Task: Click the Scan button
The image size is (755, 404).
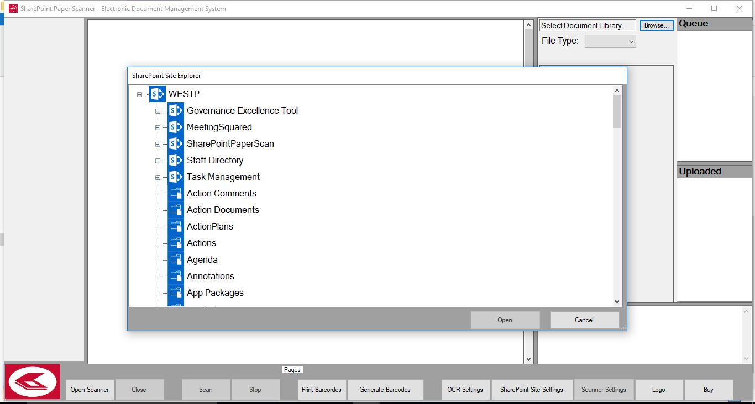Action: click(x=206, y=390)
